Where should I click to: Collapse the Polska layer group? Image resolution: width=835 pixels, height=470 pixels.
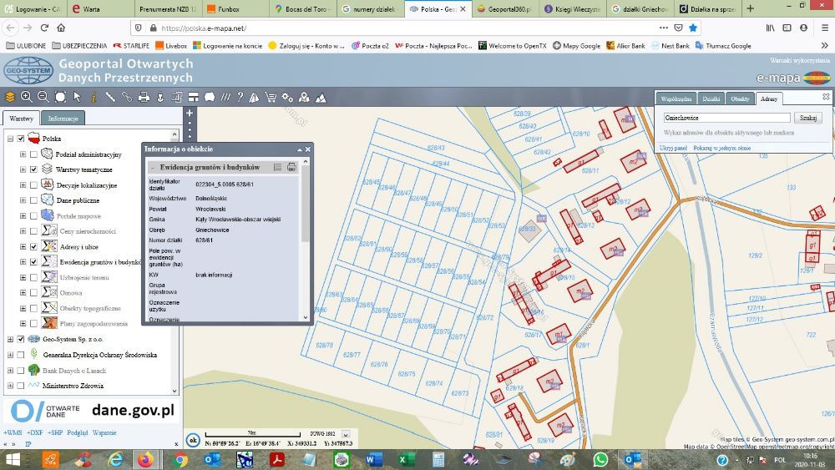(x=10, y=139)
